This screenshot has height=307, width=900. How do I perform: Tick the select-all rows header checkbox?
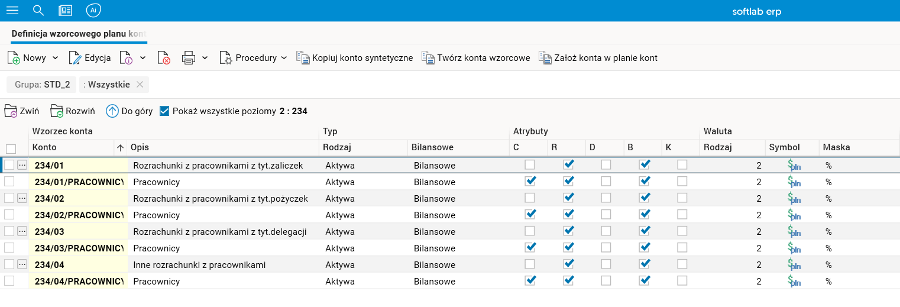click(x=11, y=148)
